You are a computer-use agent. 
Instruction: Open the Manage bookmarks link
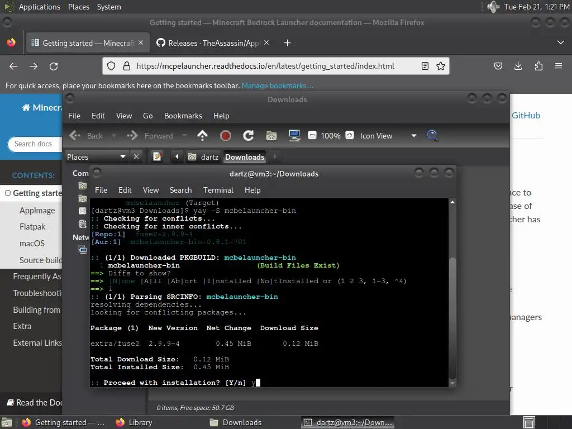(x=277, y=85)
